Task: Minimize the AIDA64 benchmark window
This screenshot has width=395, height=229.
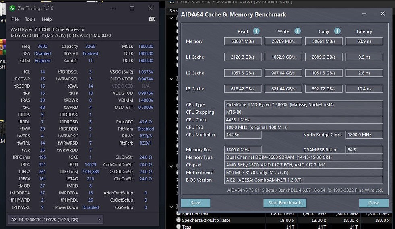Action: pos(364,14)
